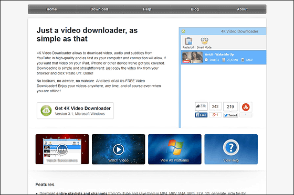
Task: Click the clock duration icon in video row
Action: pyautogui.click(x=206, y=60)
